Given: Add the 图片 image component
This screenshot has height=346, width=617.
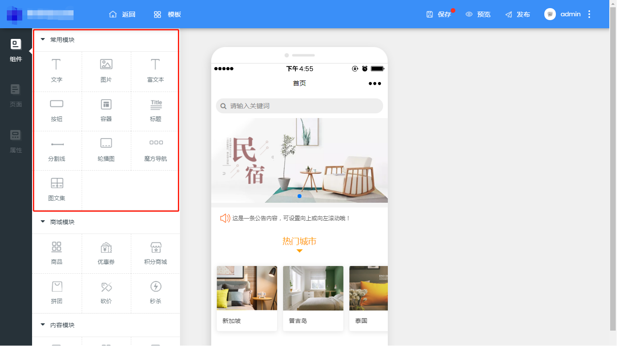Looking at the screenshot, I should point(106,71).
